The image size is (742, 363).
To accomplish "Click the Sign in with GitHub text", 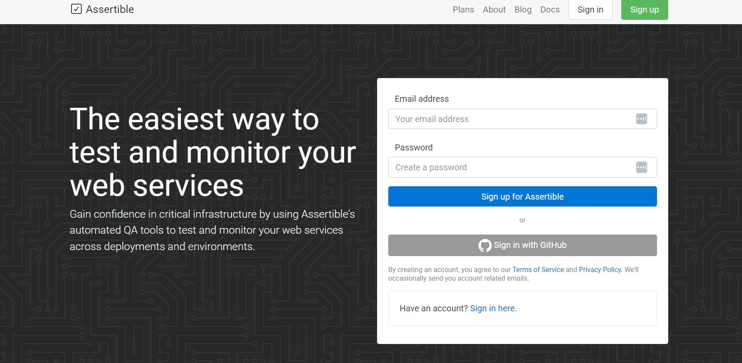I will point(530,245).
